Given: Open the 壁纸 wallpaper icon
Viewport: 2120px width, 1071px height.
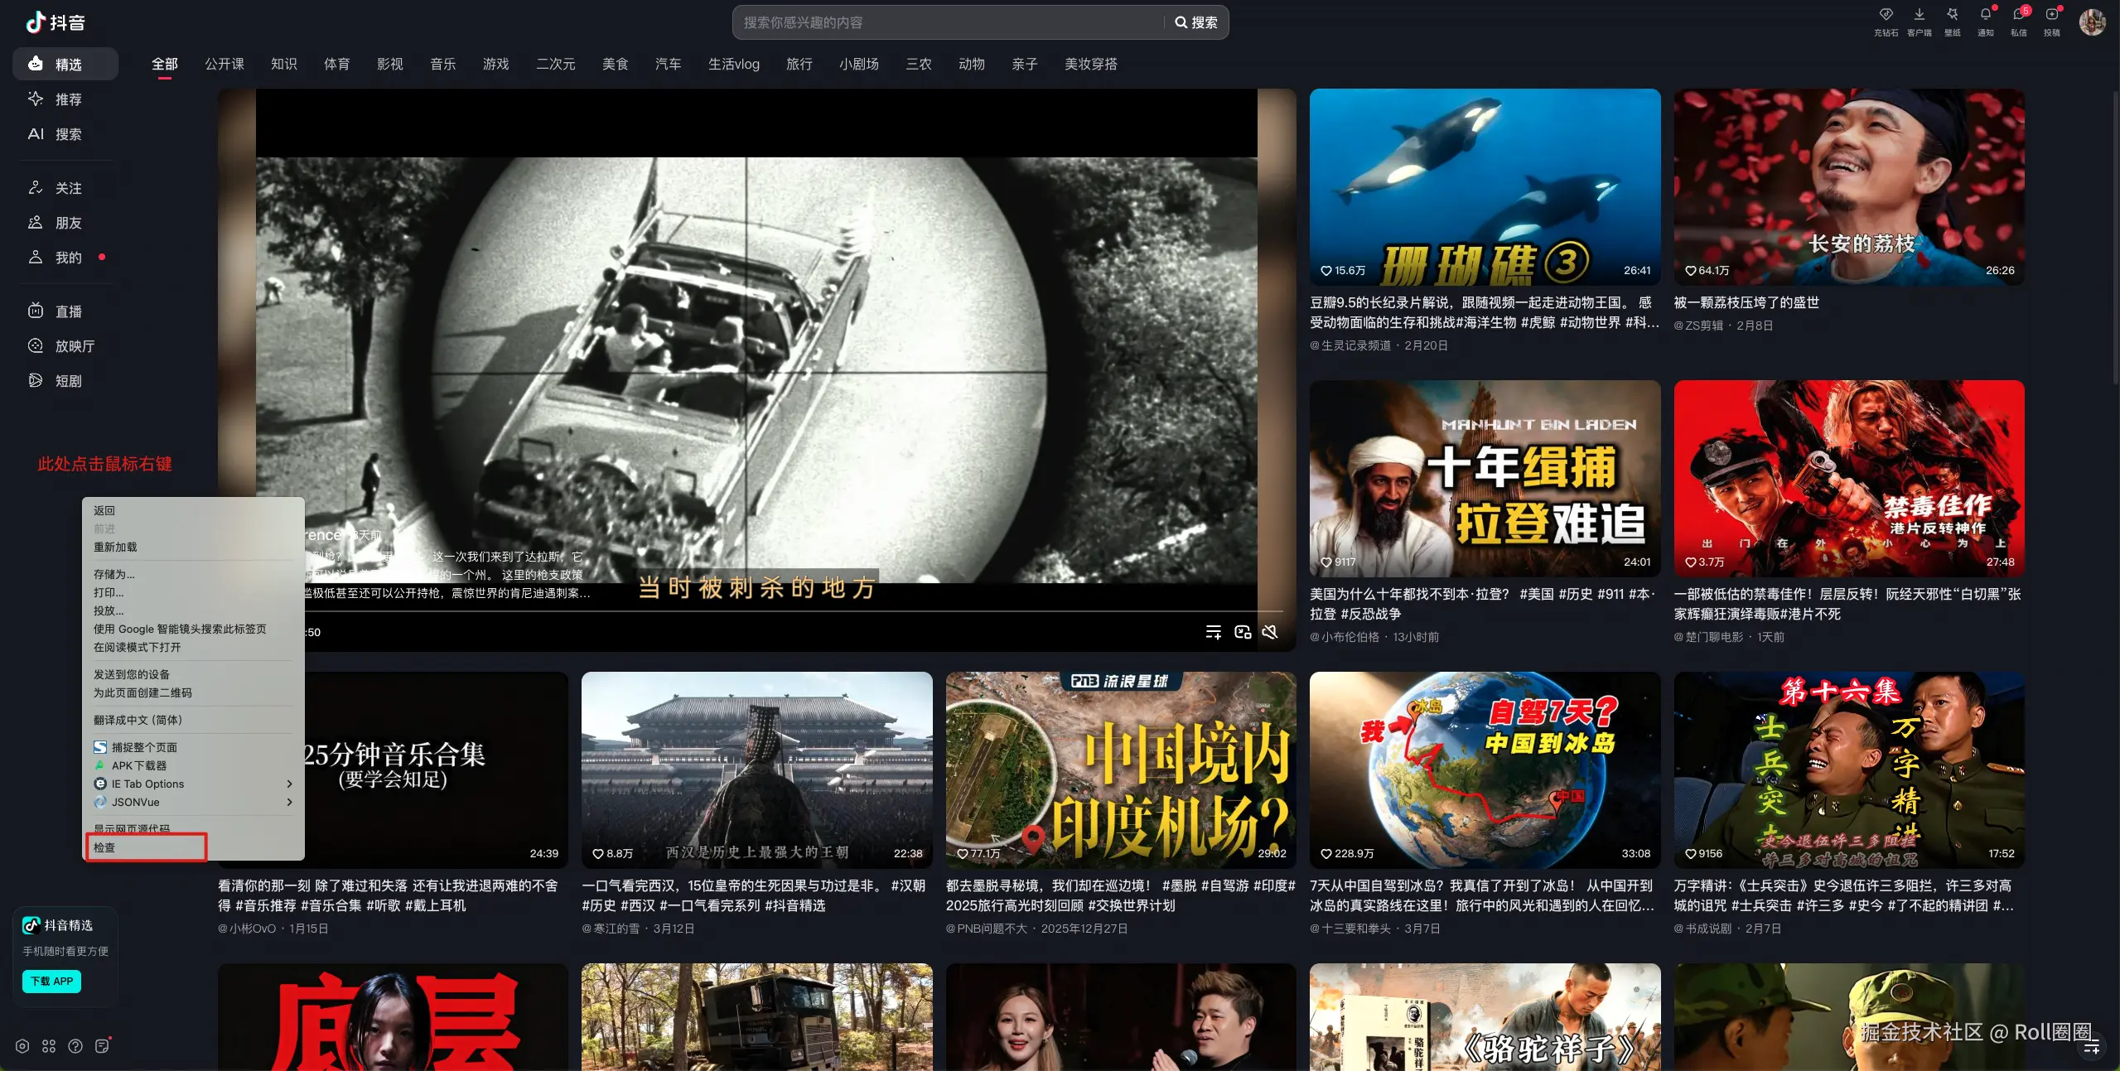Looking at the screenshot, I should pos(1952,15).
